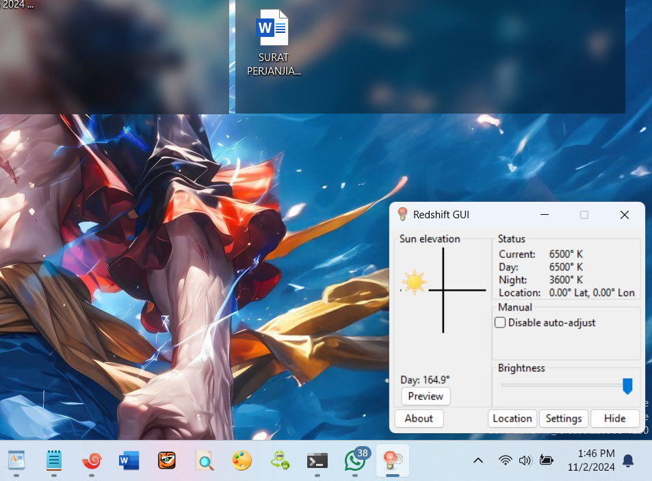Open the blue notepad taskbar app
This screenshot has height=481, width=652.
tap(54, 460)
